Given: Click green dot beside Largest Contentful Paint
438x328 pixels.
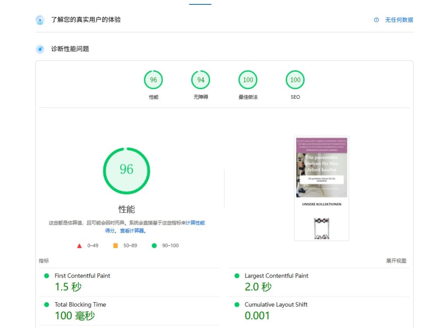Looking at the screenshot, I should coord(237,276).
